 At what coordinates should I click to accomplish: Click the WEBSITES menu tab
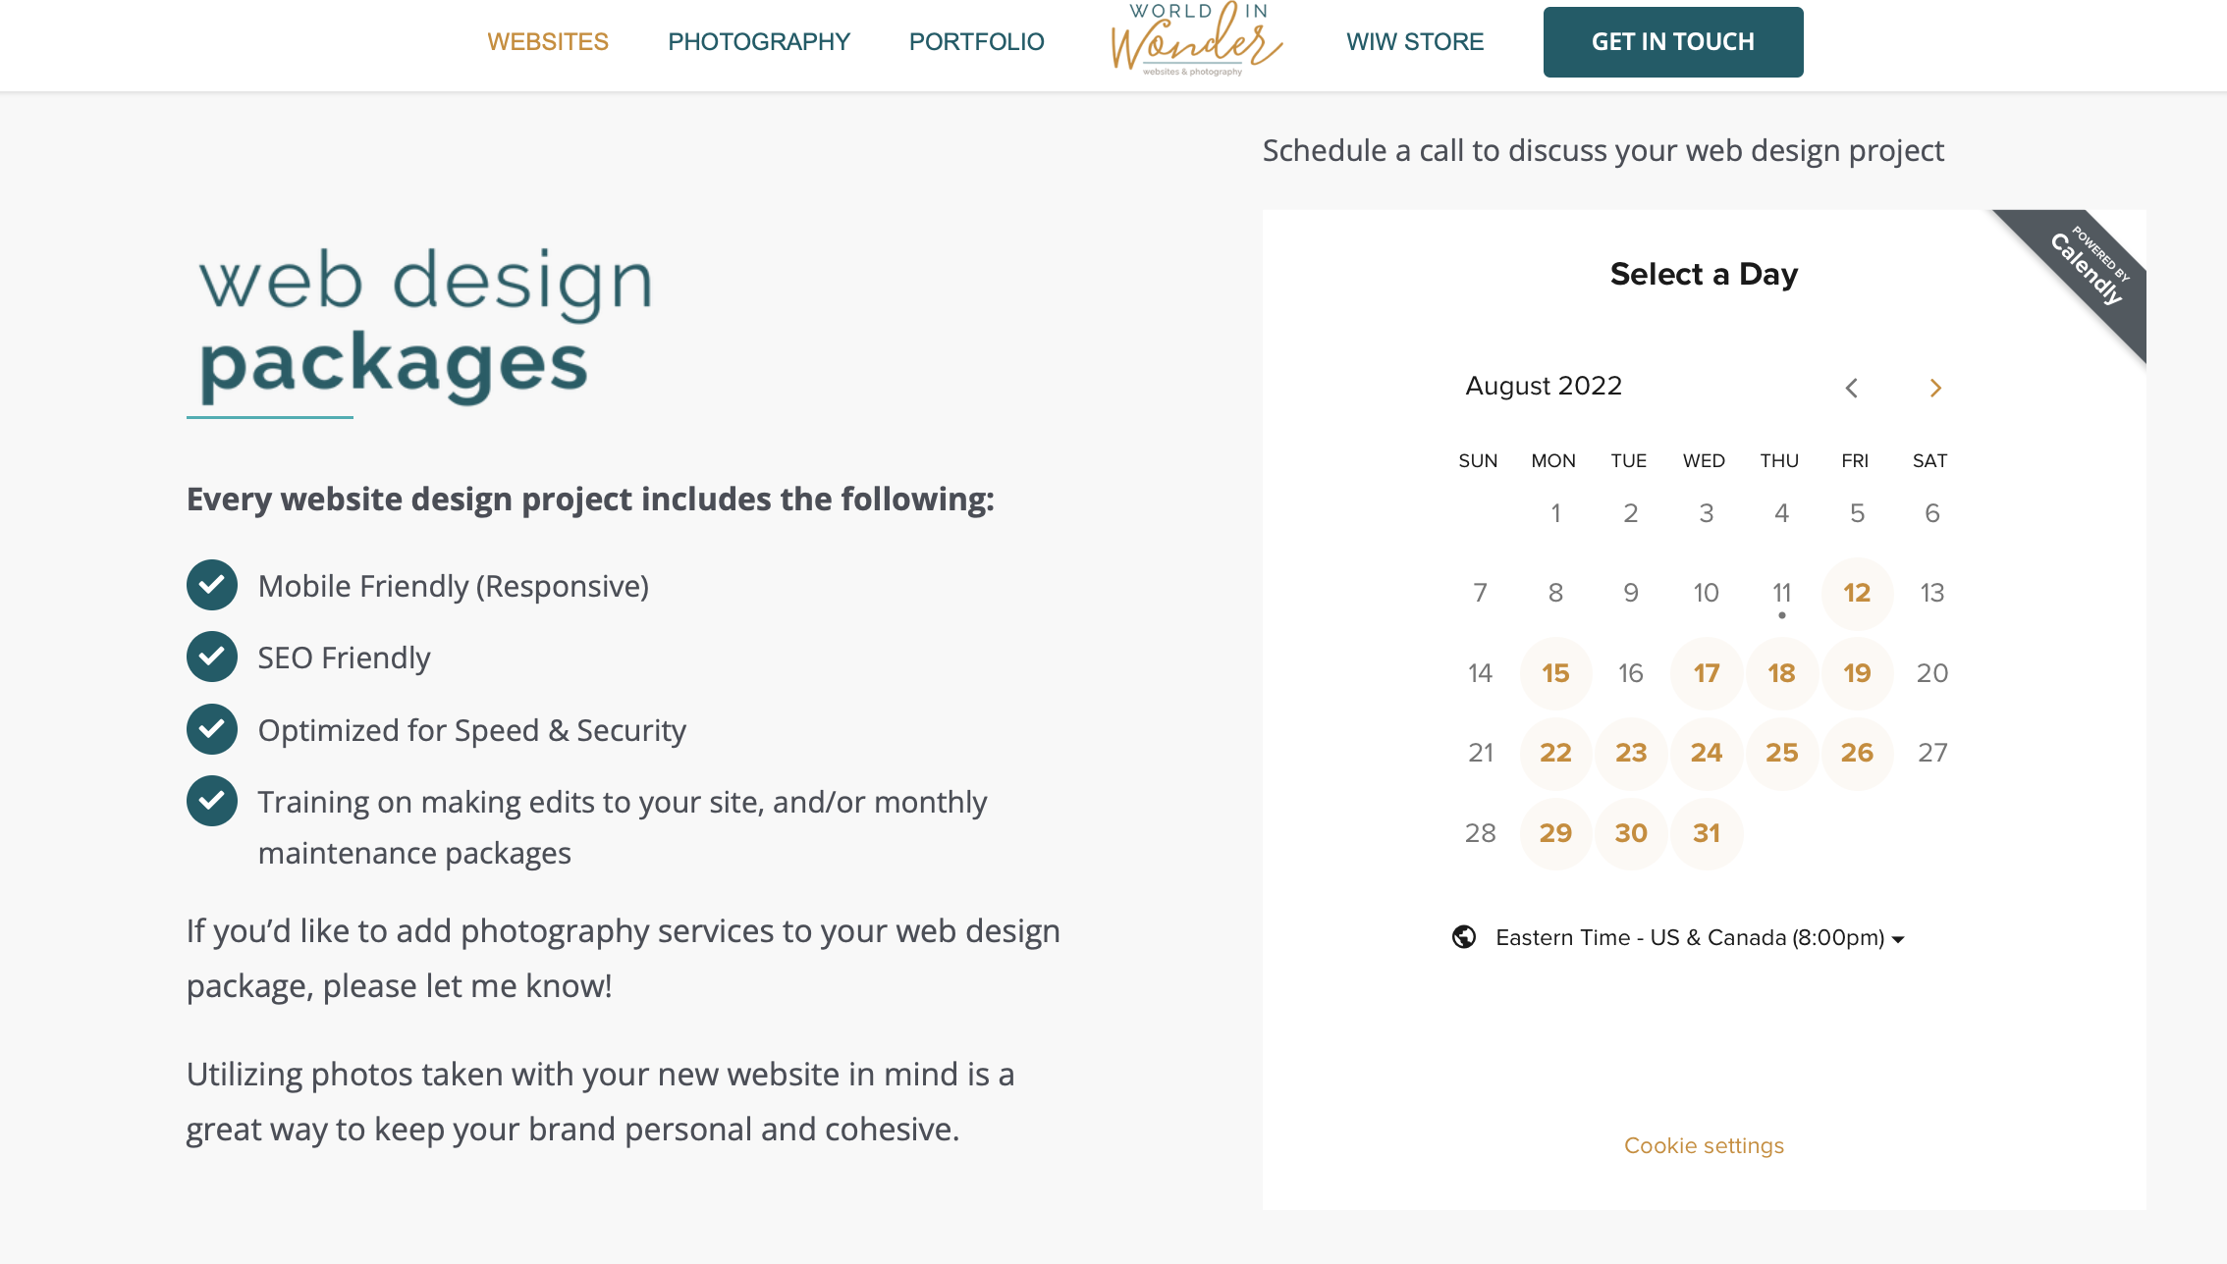[548, 41]
